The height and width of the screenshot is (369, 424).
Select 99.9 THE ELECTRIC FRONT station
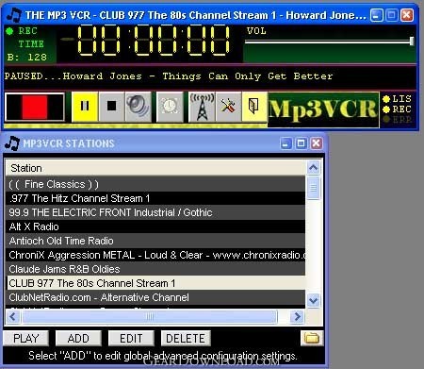155,212
